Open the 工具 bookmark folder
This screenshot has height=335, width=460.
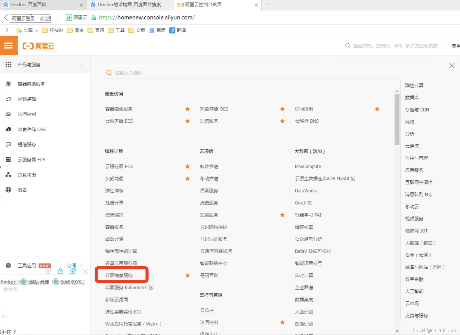pyautogui.click(x=116, y=30)
